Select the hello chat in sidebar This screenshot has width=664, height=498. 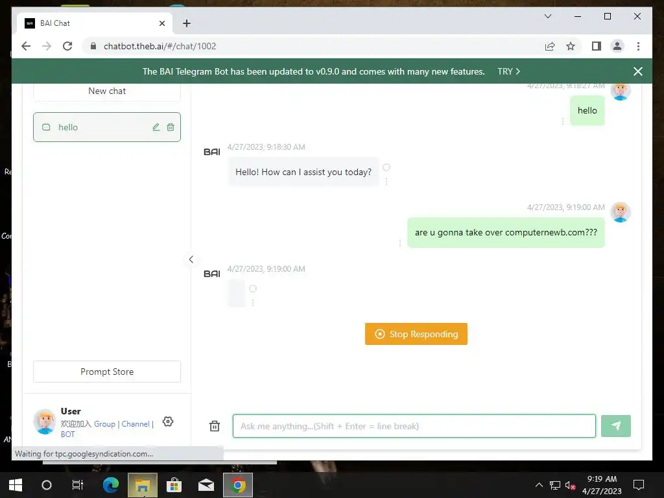point(107,127)
